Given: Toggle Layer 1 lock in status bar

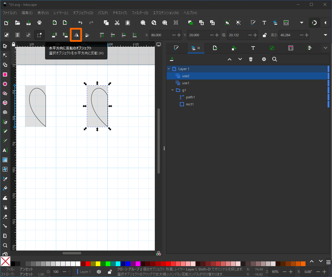Looking at the screenshot, I should coord(110,272).
